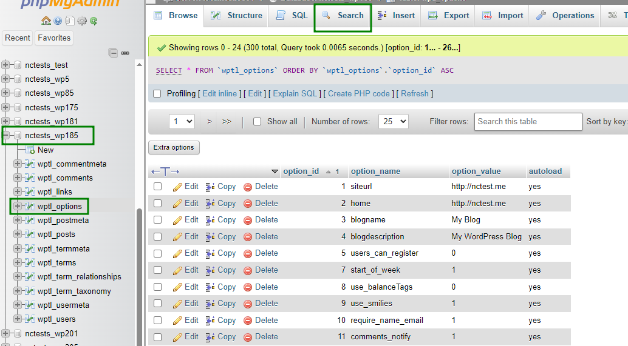Open navigation panel settings gear icon
This screenshot has width=628, height=346.
pyautogui.click(x=81, y=21)
